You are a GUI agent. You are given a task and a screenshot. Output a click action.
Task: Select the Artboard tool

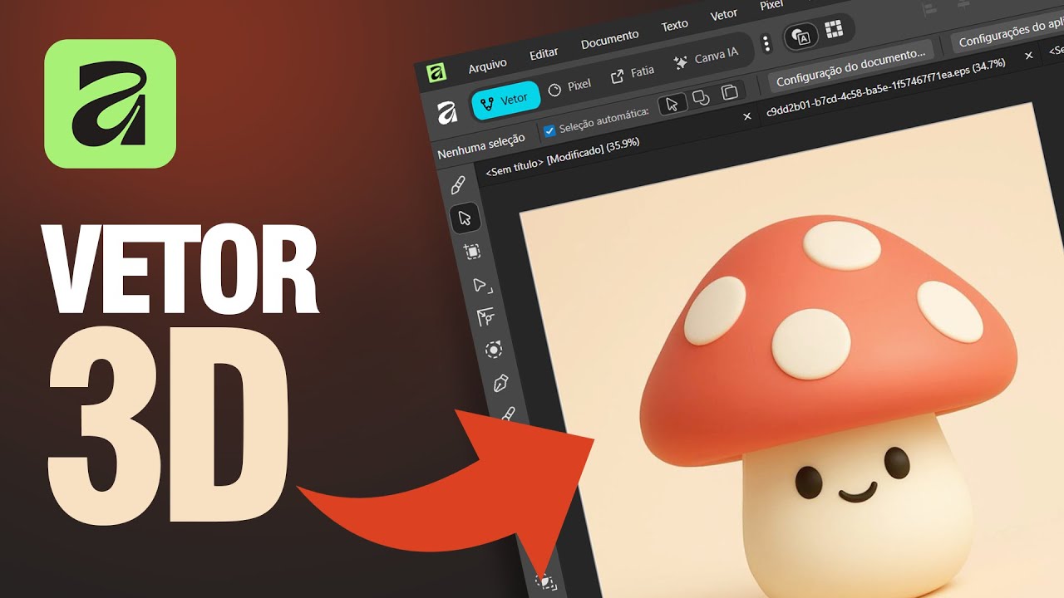pos(471,251)
